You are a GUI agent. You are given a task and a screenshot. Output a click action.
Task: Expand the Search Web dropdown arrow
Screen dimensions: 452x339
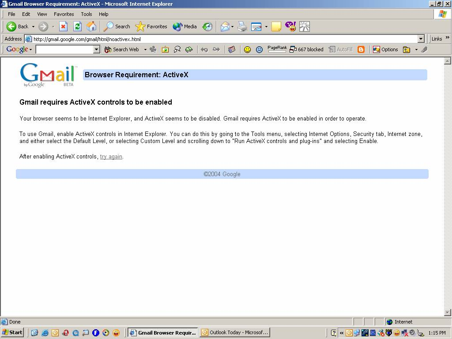tap(145, 49)
